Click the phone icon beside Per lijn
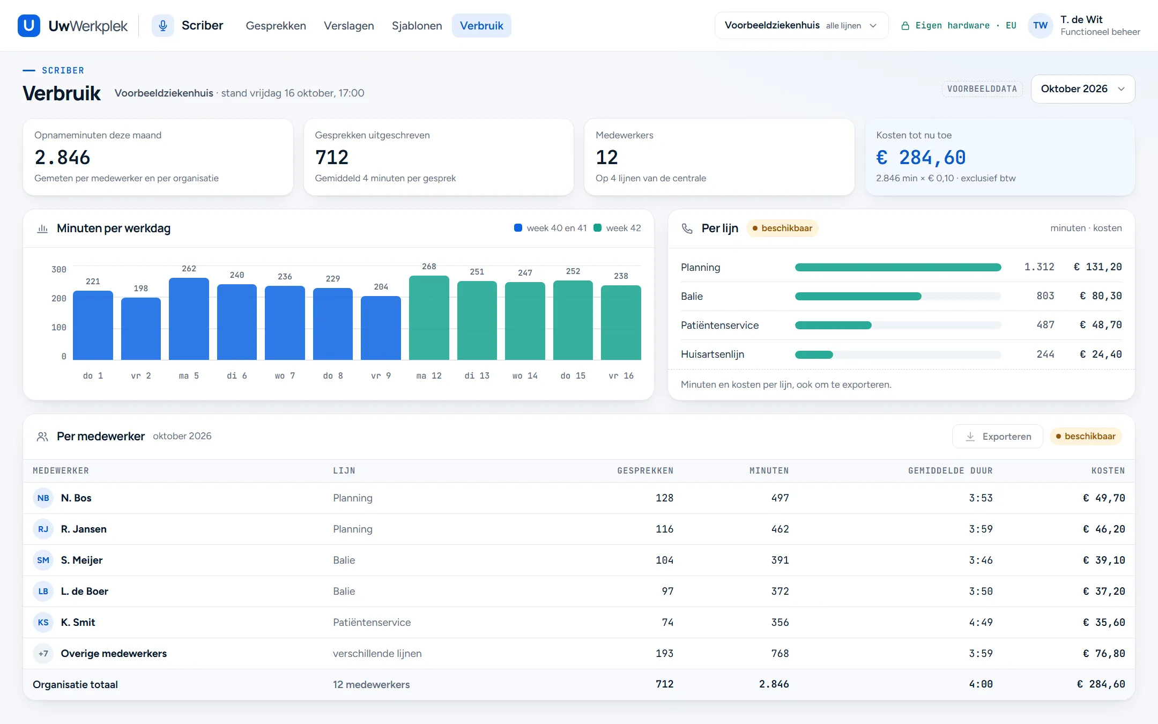This screenshot has height=724, width=1158. click(687, 228)
